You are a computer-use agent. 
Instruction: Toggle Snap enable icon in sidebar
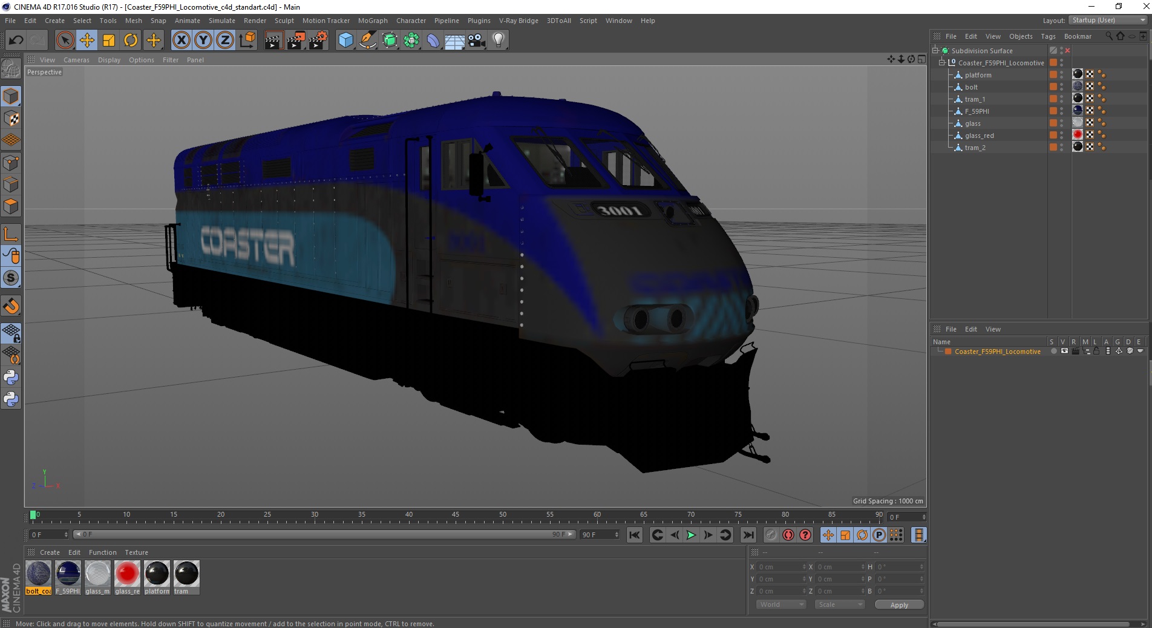tap(11, 307)
